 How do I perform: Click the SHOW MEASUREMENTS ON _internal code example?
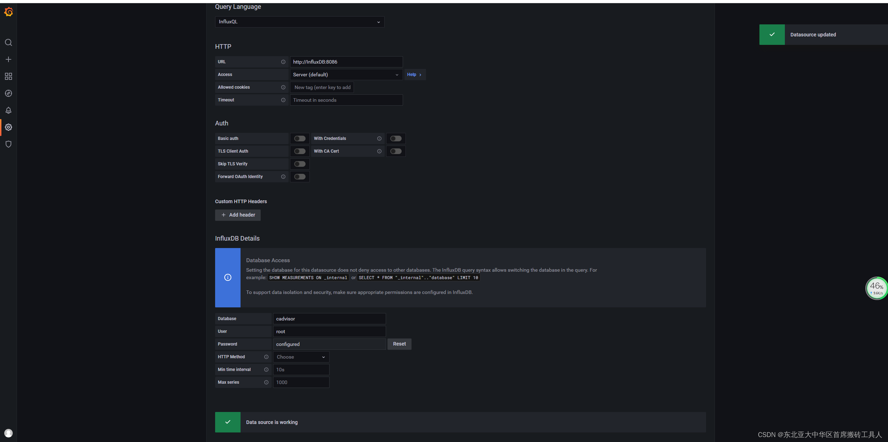tap(308, 278)
